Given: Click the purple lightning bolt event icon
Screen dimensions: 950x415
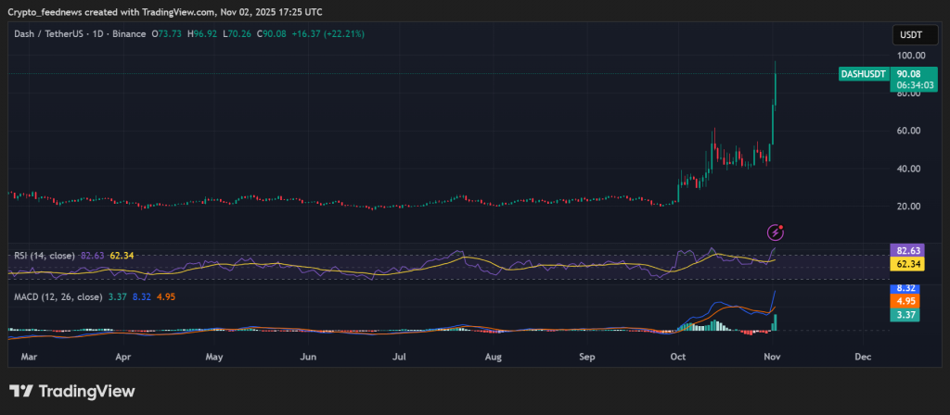Looking at the screenshot, I should (x=777, y=232).
